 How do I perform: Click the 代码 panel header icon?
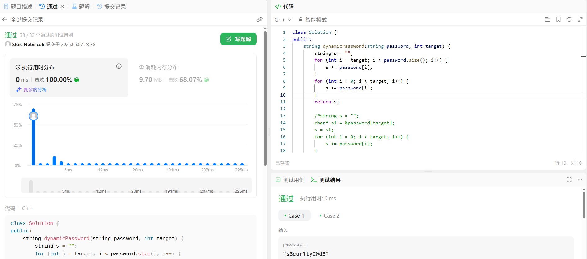coord(278,6)
